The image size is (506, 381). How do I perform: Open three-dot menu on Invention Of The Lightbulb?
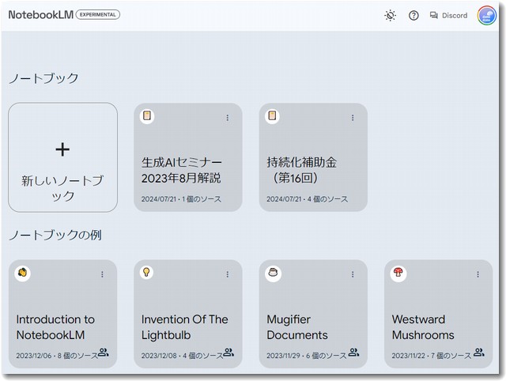pyautogui.click(x=228, y=274)
